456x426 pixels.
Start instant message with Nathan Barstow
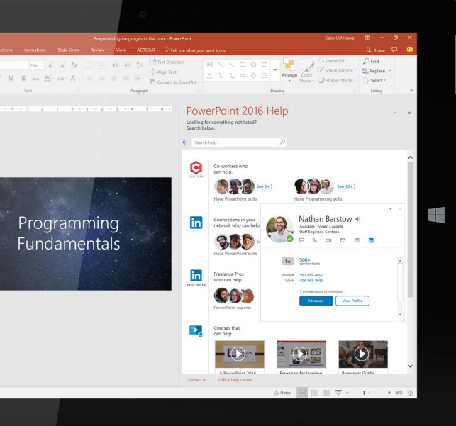[301, 240]
